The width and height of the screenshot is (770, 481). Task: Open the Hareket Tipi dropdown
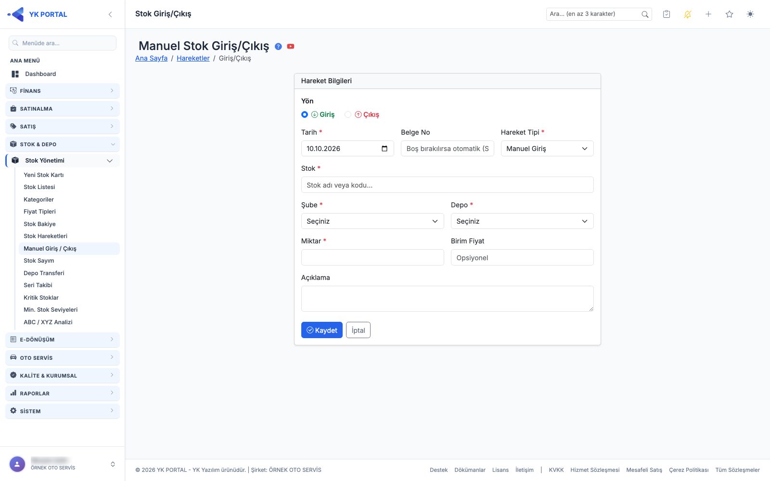(x=547, y=149)
